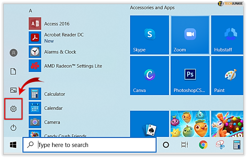Click the 'Accessories and Apps' group title
Image resolution: width=247 pixels, height=158 pixels.
tap(152, 8)
